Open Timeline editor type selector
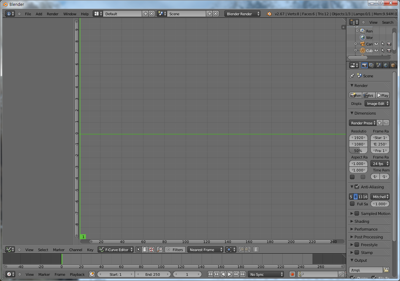Screen dimensions: 400x281 [x=10, y=274]
